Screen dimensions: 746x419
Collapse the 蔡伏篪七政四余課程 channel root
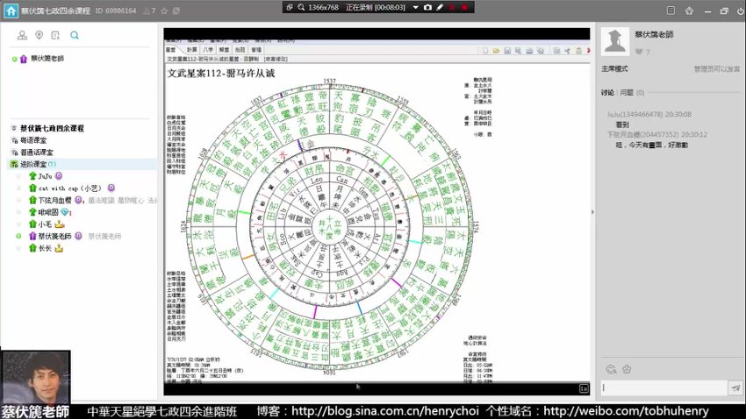point(14,128)
